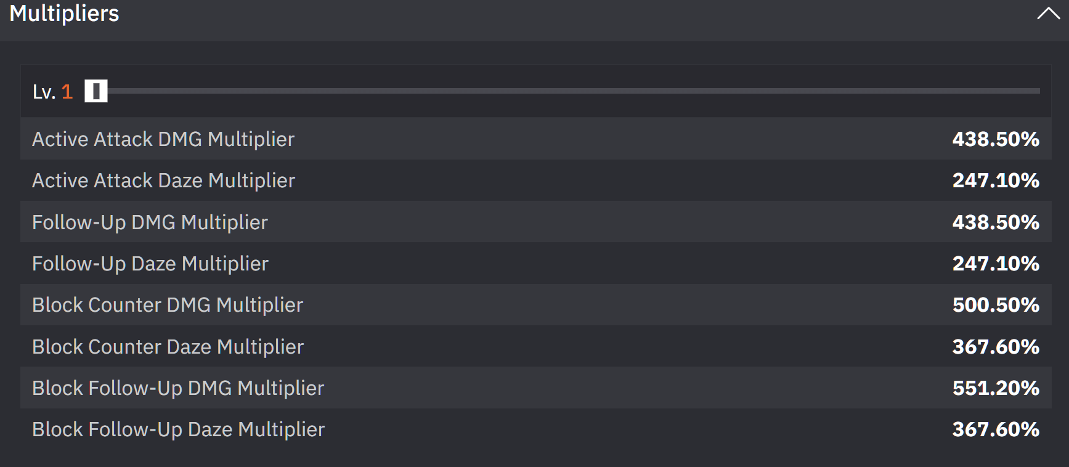
Task: Click the Active Attack DMG value 438.50%
Action: click(x=996, y=139)
